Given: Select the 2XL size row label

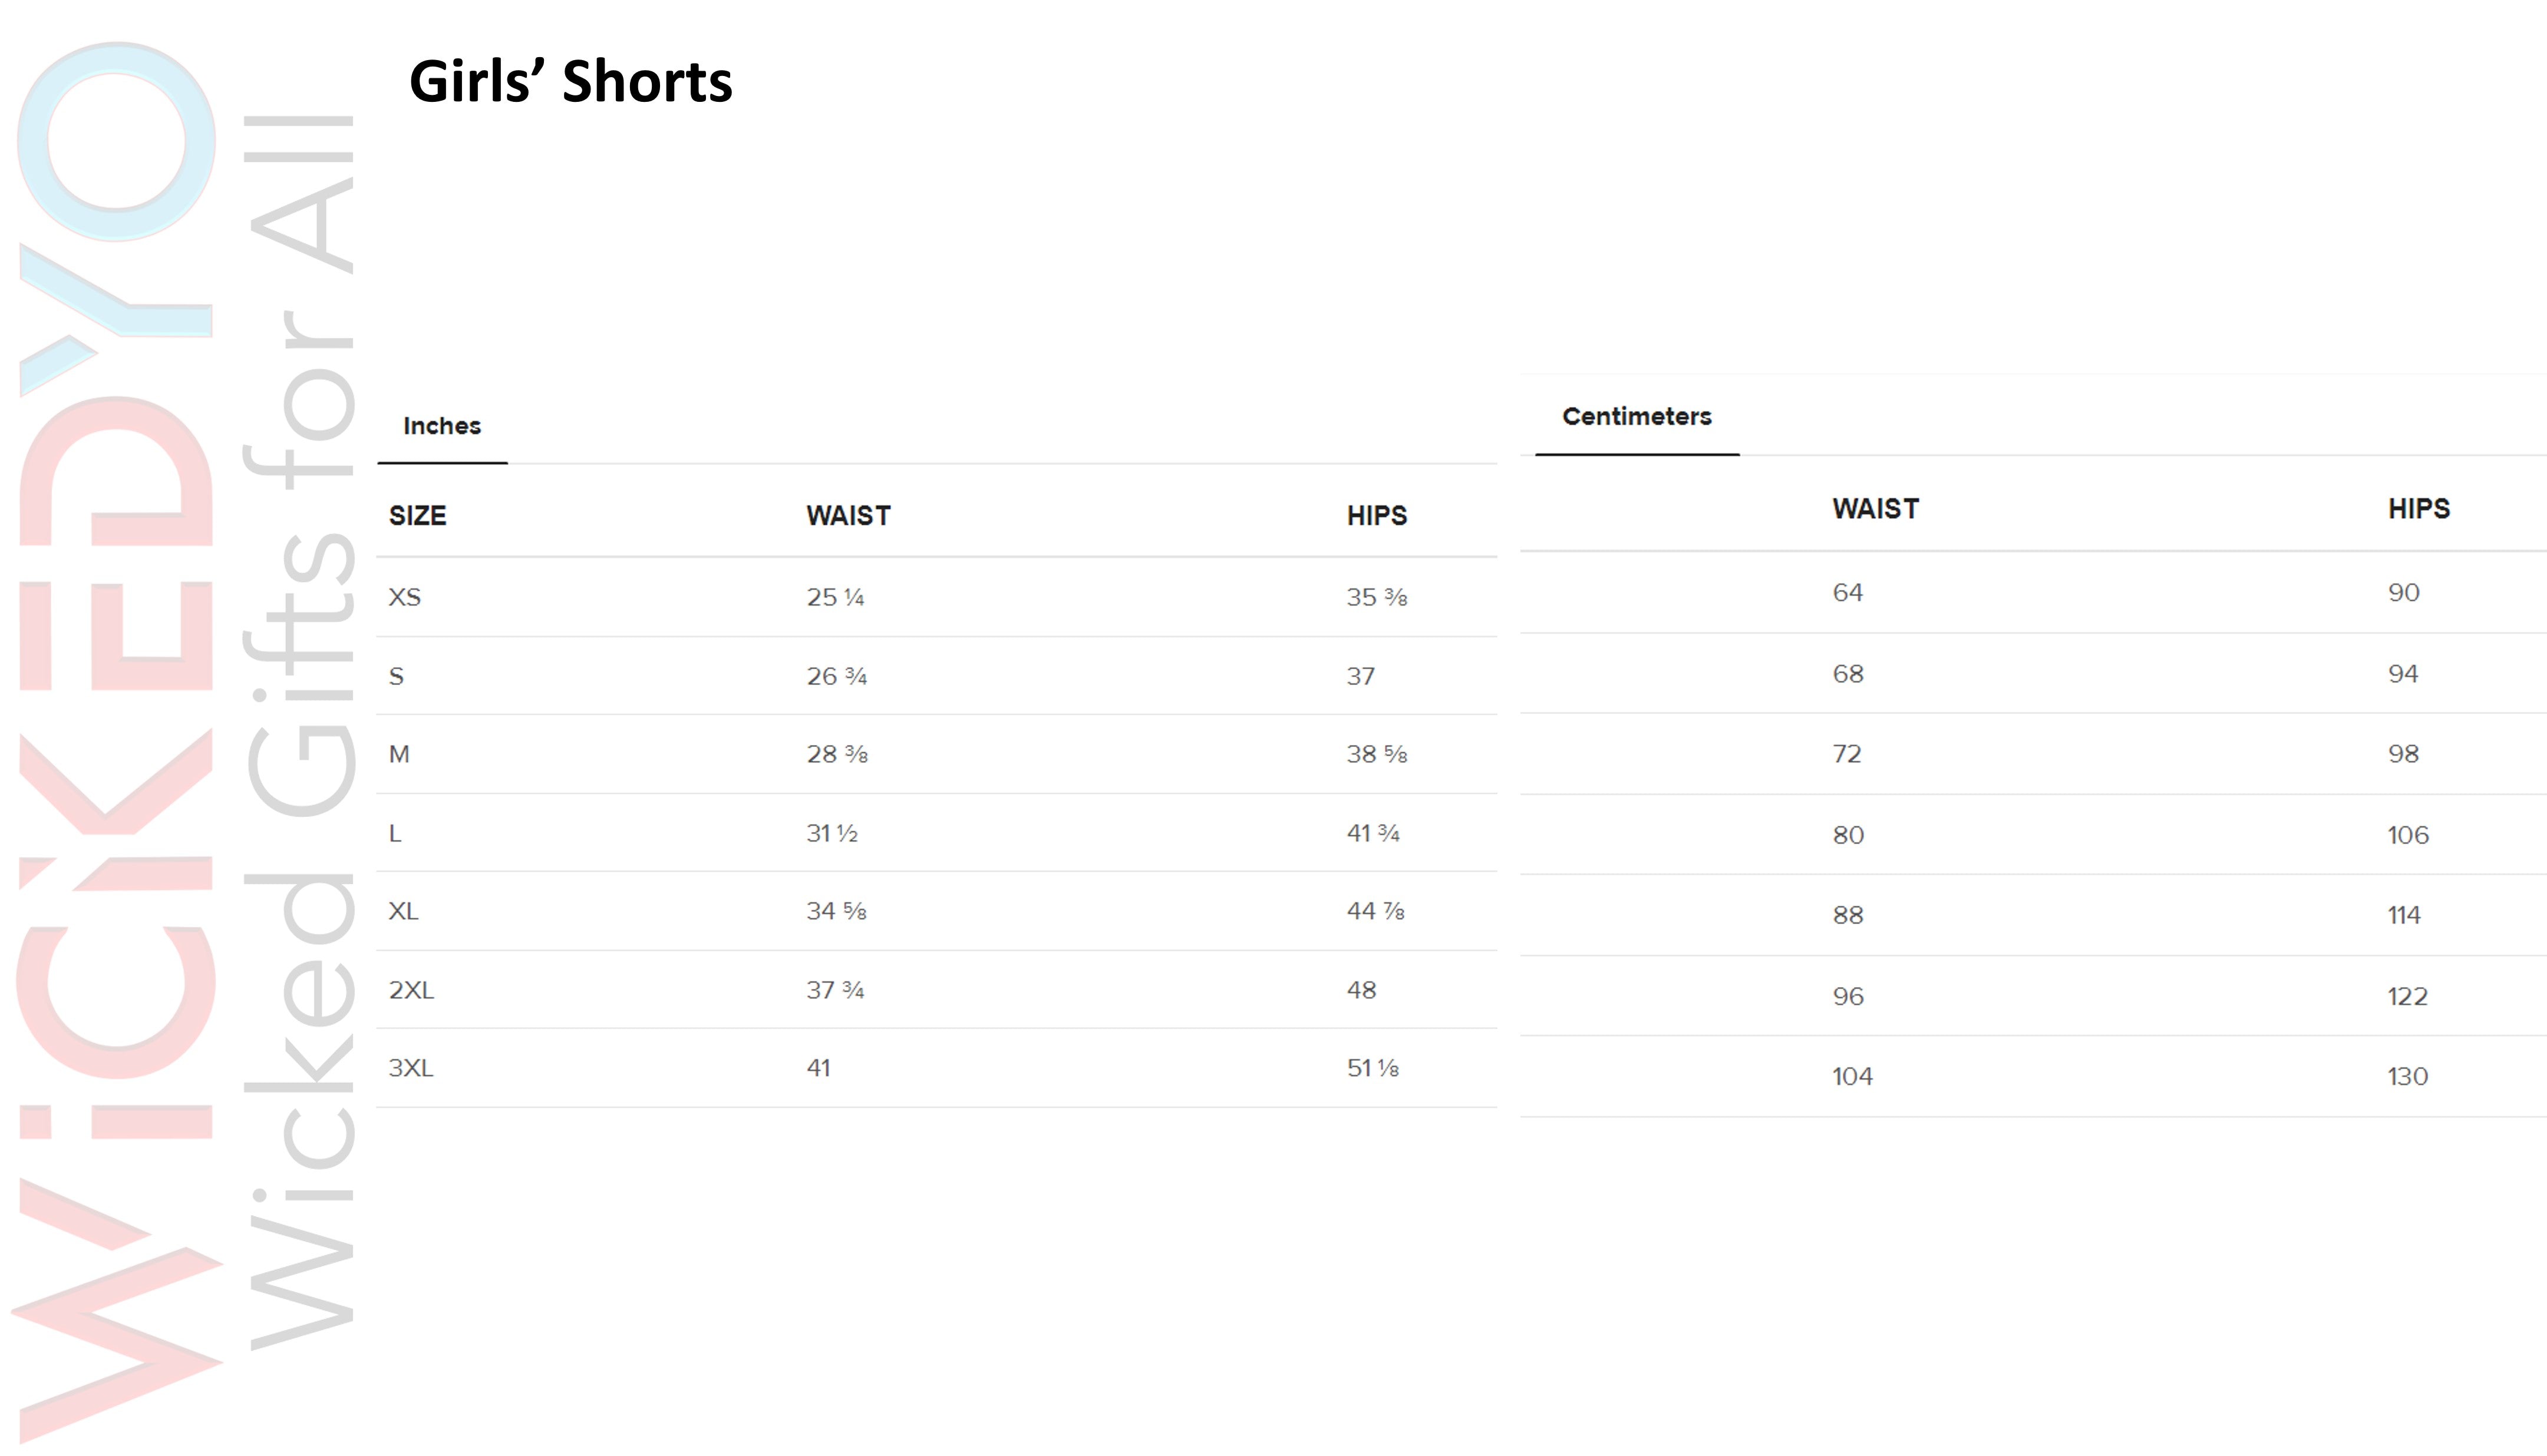Looking at the screenshot, I should pos(411,990).
